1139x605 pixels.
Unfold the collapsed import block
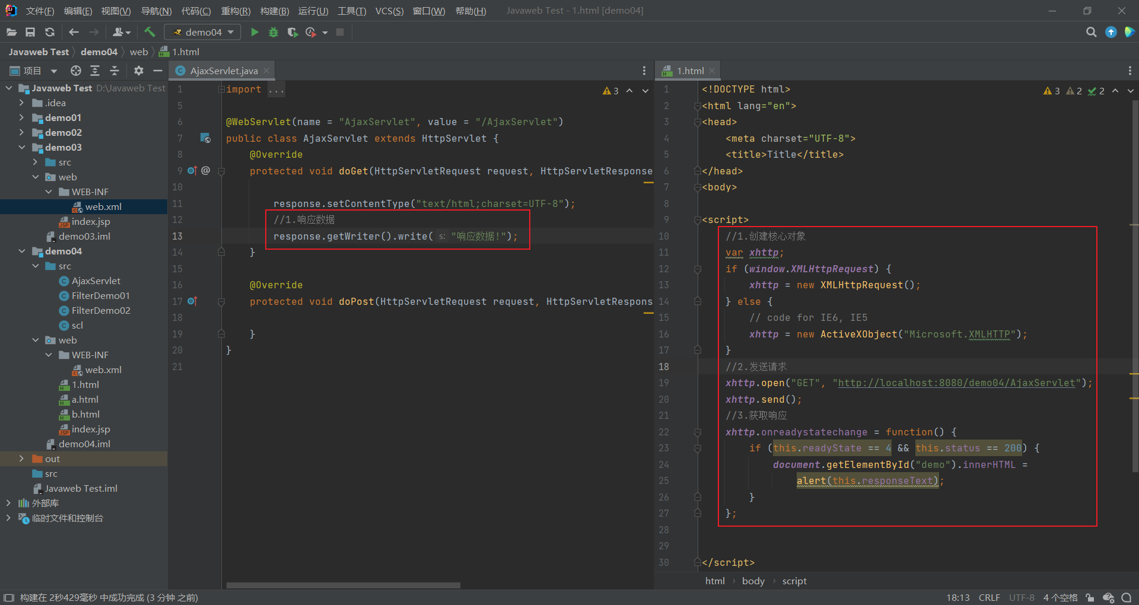click(221, 89)
